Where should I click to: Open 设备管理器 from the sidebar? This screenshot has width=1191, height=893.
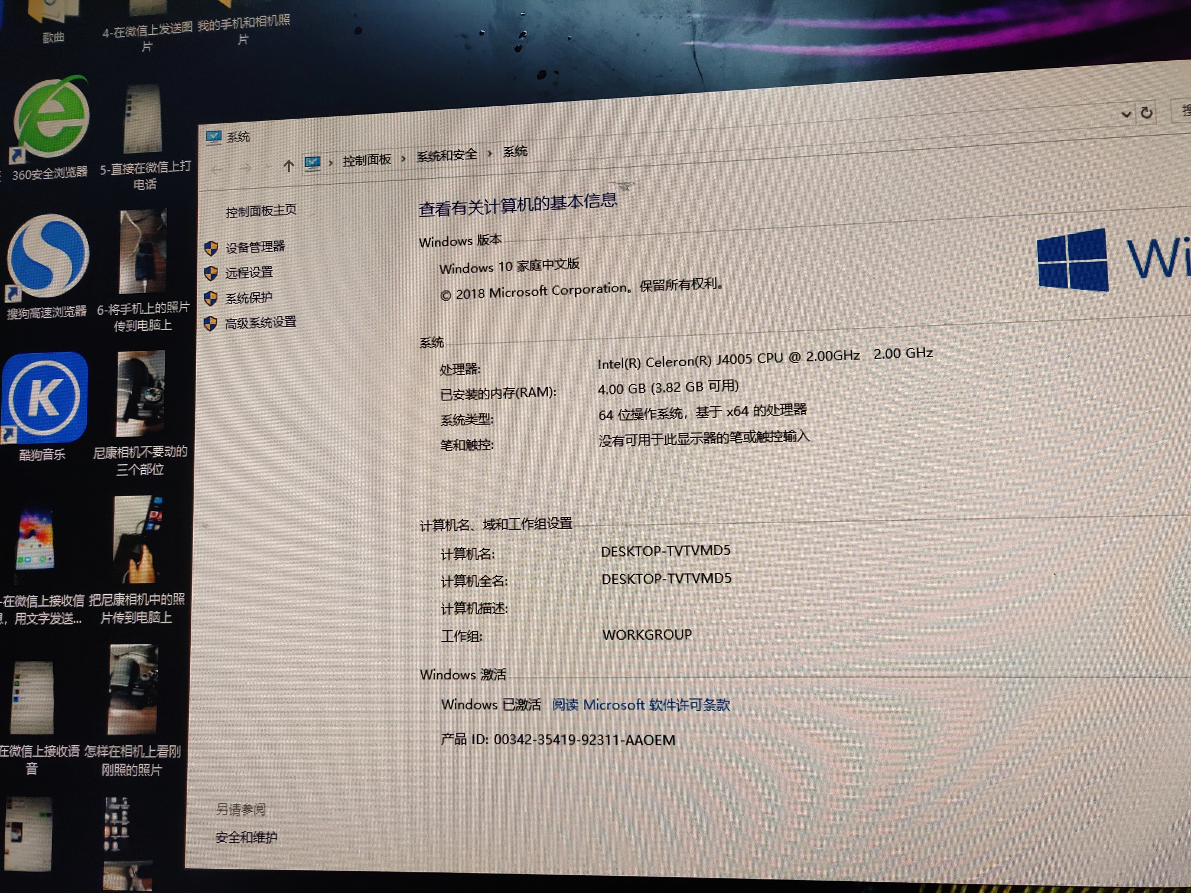tap(255, 247)
